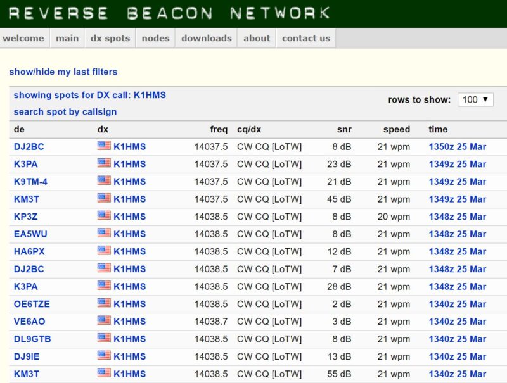Open search spot by callsign link

(x=65, y=112)
